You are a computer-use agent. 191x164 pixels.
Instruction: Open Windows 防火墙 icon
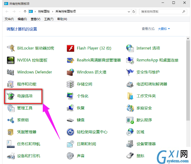(71, 72)
